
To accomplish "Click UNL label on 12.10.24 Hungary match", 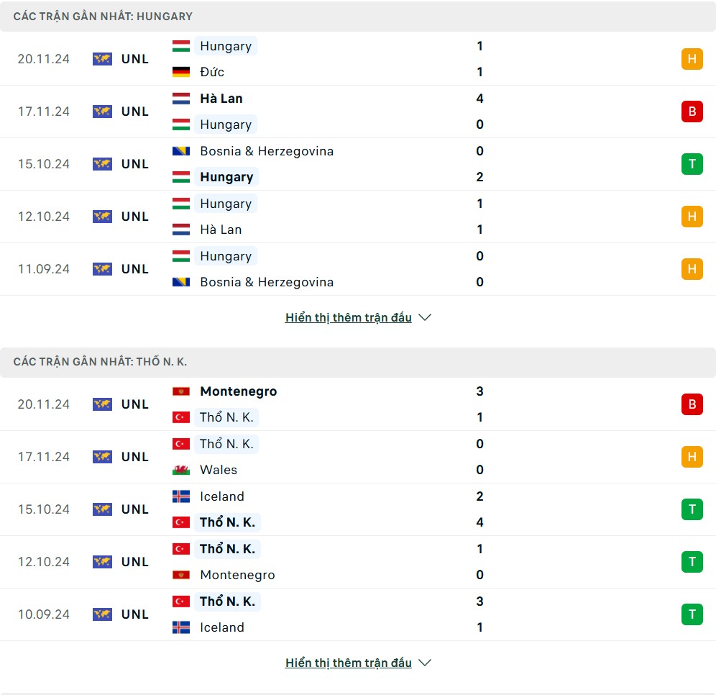I will click(134, 217).
